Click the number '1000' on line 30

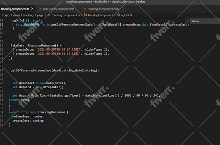(x=128, y=95)
